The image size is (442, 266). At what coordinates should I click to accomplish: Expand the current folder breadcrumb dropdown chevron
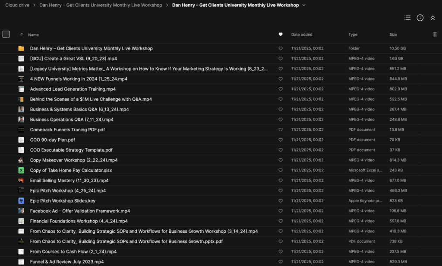pos(304,5)
